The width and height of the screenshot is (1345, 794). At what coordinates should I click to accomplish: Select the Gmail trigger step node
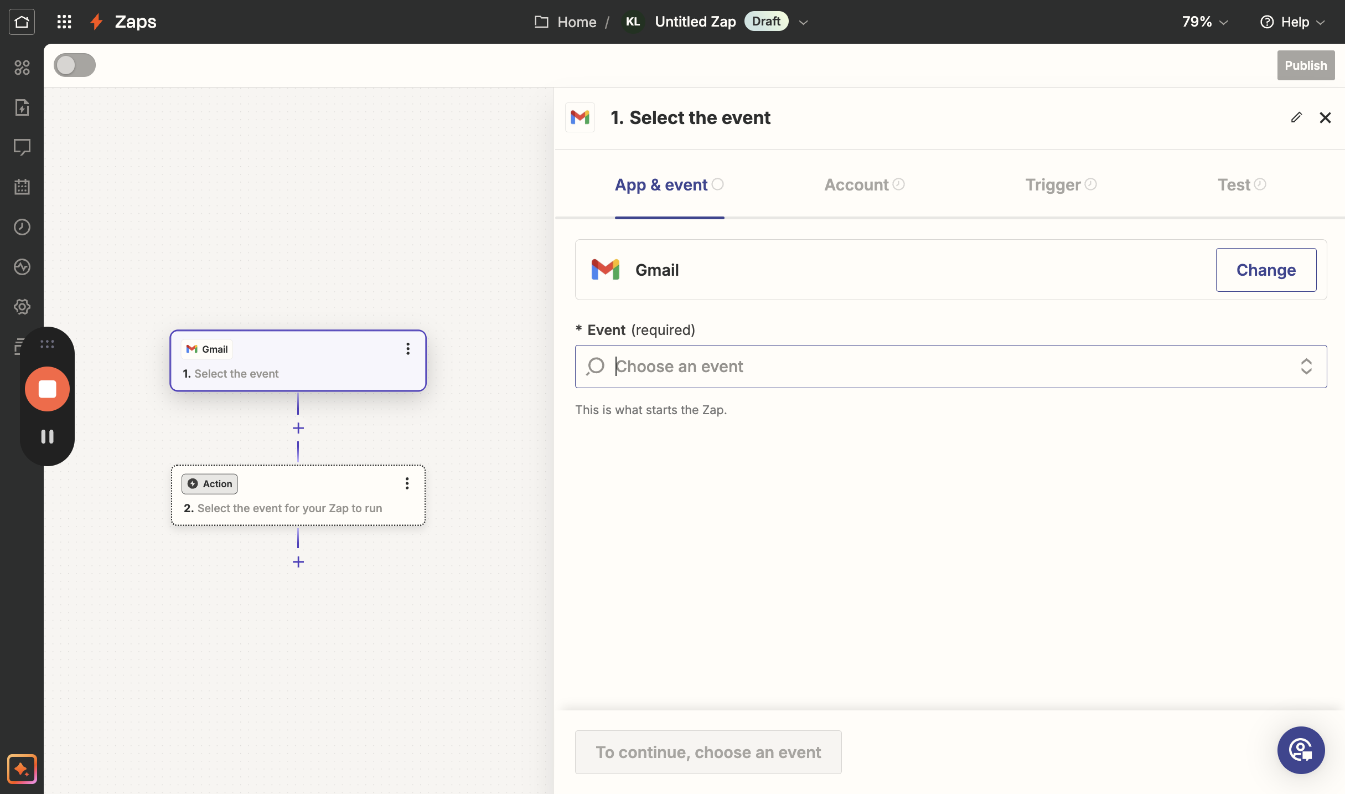tap(298, 360)
